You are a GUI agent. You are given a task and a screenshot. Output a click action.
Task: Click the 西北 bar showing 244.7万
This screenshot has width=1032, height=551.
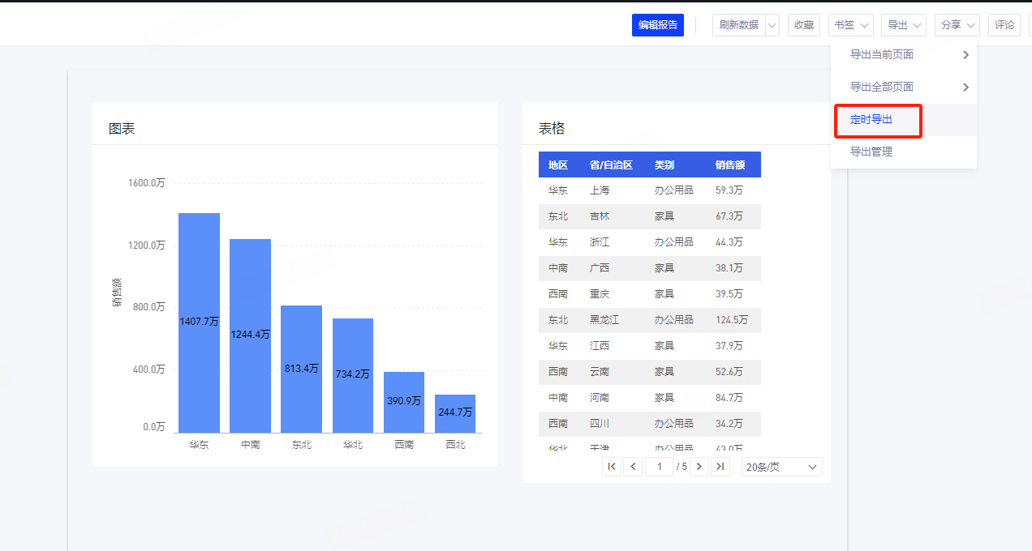[x=455, y=413]
